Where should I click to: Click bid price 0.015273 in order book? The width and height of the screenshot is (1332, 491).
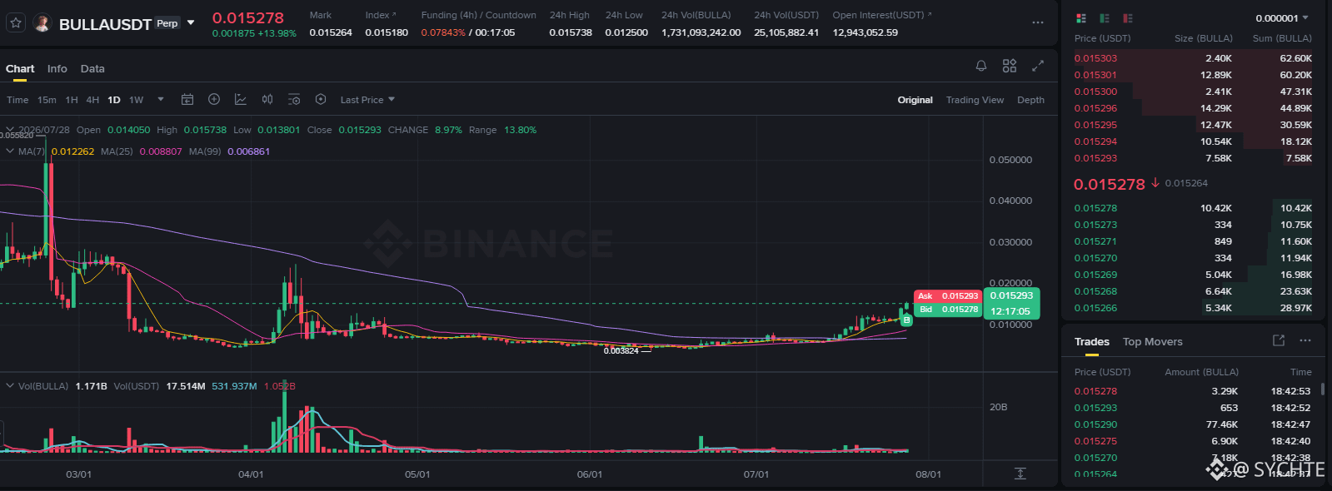(x=1095, y=225)
